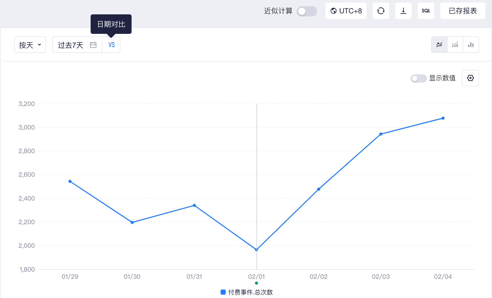Enable the 显示数值 toggle

[x=419, y=78]
